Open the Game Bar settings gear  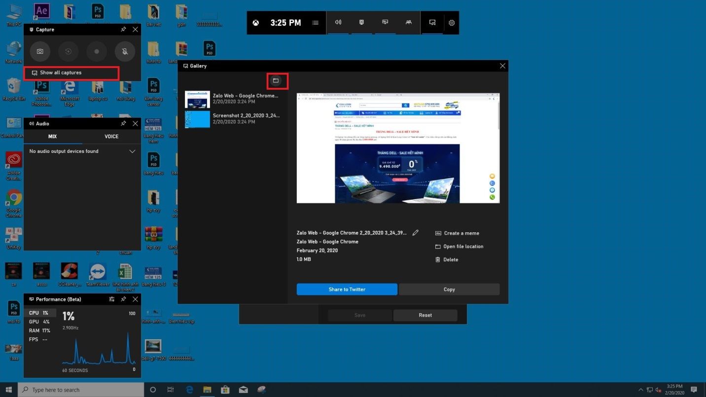pyautogui.click(x=451, y=23)
